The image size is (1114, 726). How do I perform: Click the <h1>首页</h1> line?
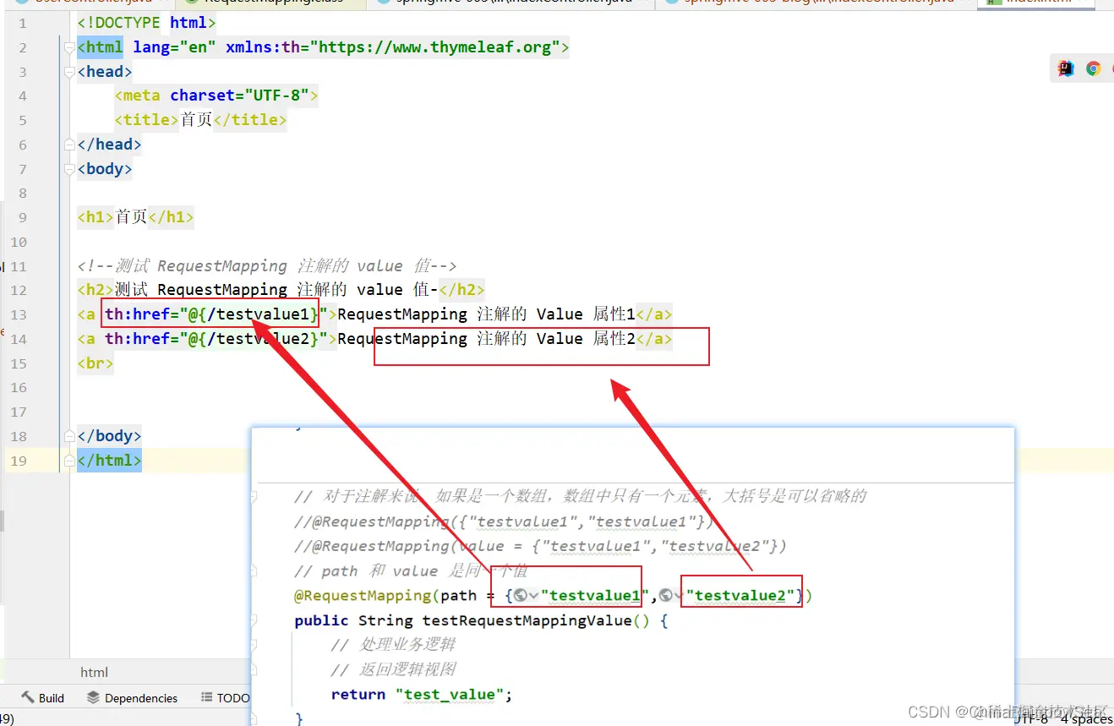click(135, 217)
